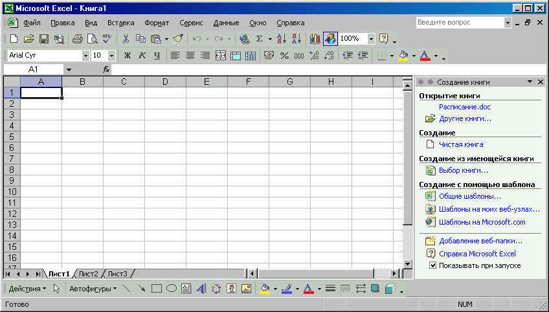Image resolution: width=549 pixels, height=312 pixels.
Task: Activate the Format Painter brush
Action: (x=178, y=39)
